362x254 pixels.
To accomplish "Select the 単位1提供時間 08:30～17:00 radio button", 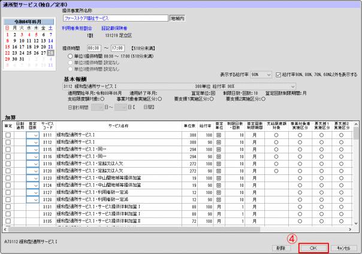I will pos(71,55).
